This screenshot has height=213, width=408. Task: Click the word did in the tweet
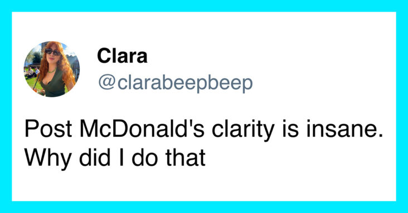click(95, 157)
